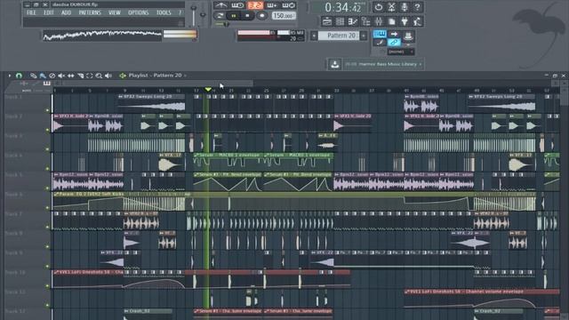This screenshot has height=320, width=569.
Task: Toggle the note blend recording icon
Action: tap(380, 43)
